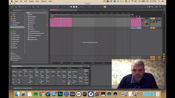Open the Help menu
This screenshot has height=98, width=175.
(50, 1)
